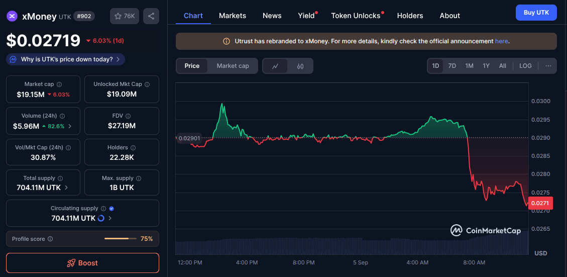The width and height of the screenshot is (567, 277).
Task: Click the 82.6% volume change text
Action: [56, 126]
